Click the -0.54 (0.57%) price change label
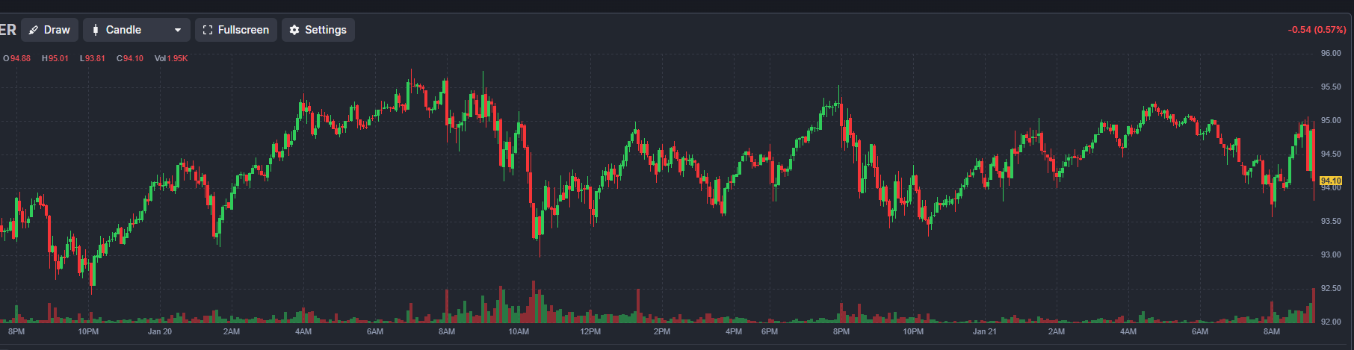This screenshot has width=1354, height=350. point(1317,30)
